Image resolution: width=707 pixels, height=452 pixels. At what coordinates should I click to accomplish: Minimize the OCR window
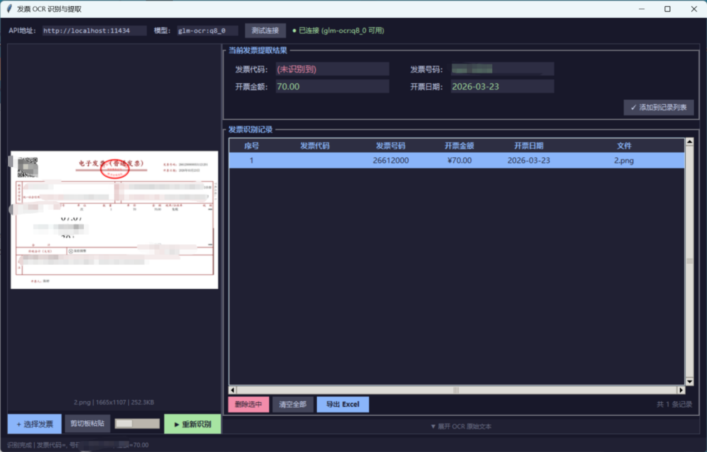642,9
